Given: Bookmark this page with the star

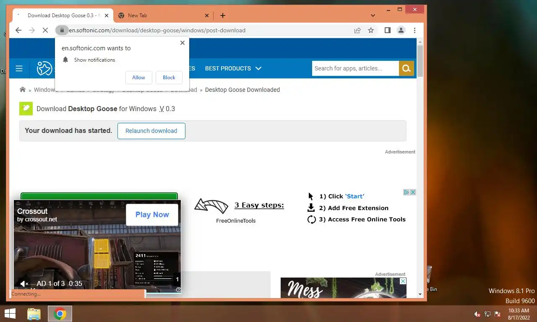Looking at the screenshot, I should 371,30.
